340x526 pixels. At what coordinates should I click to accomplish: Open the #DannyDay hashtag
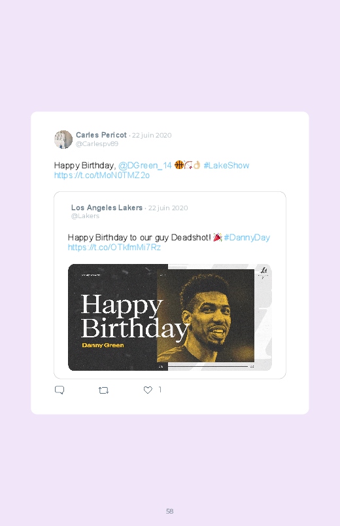pos(247,238)
